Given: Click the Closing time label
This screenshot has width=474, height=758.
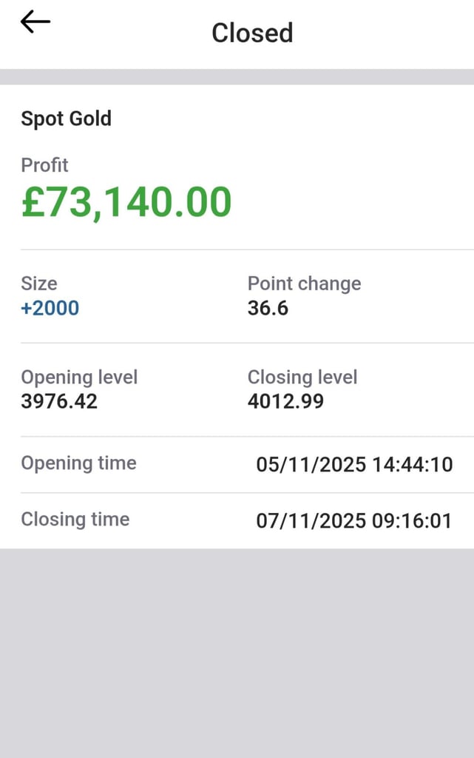Looking at the screenshot, I should (x=75, y=520).
